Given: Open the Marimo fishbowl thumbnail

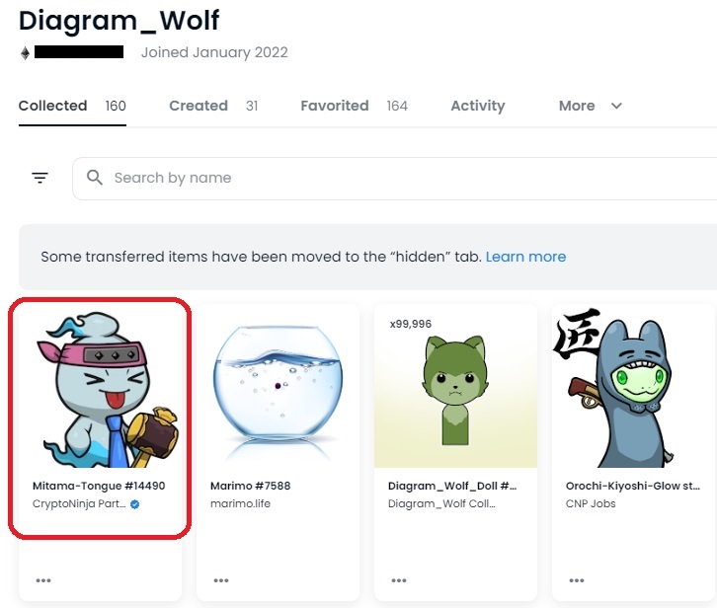Looking at the screenshot, I should coord(279,386).
